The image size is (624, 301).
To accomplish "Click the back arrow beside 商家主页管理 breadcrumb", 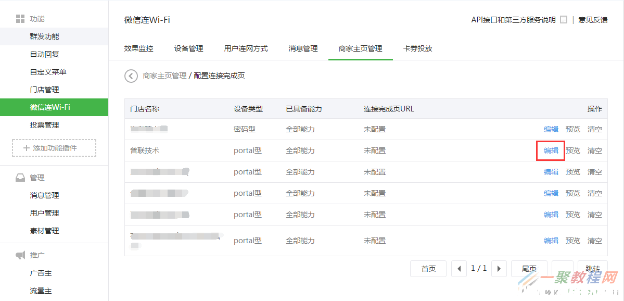I will click(131, 76).
